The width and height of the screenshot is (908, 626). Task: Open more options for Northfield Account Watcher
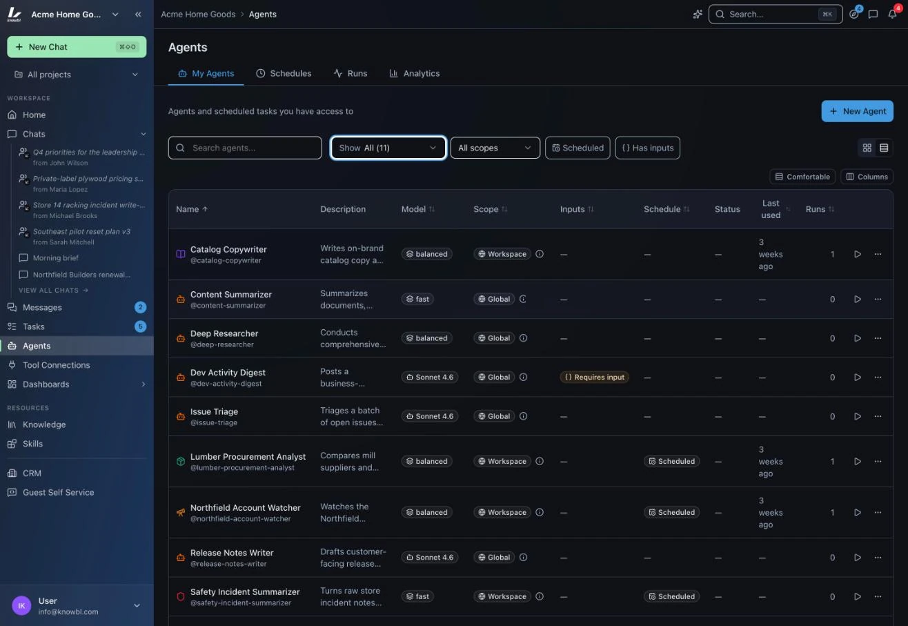tap(878, 512)
